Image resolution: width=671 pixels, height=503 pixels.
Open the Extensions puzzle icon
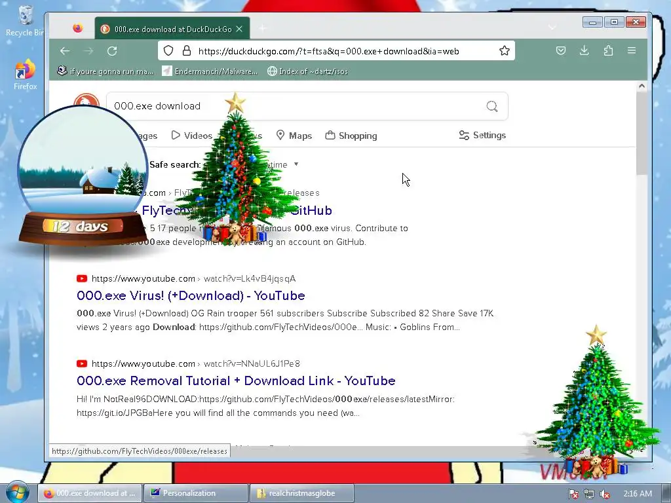[x=608, y=51]
